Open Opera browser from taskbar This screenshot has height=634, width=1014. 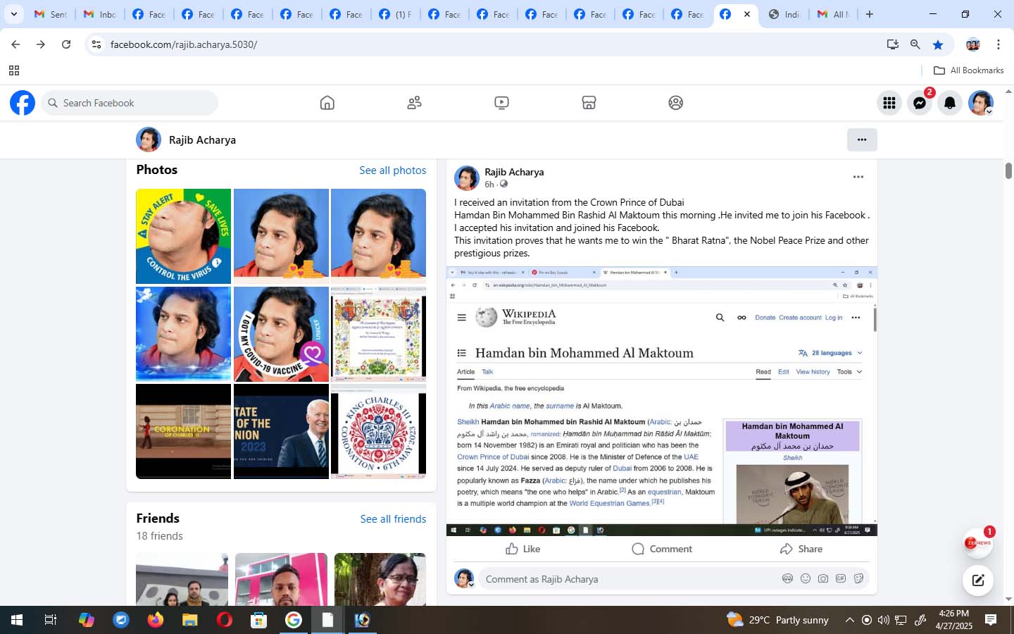(225, 620)
